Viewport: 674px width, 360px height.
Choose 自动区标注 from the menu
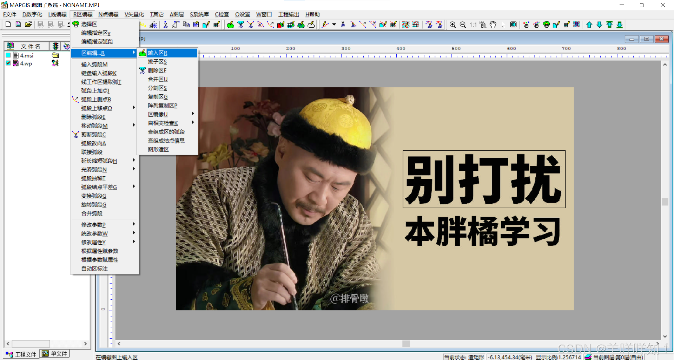(x=105, y=269)
